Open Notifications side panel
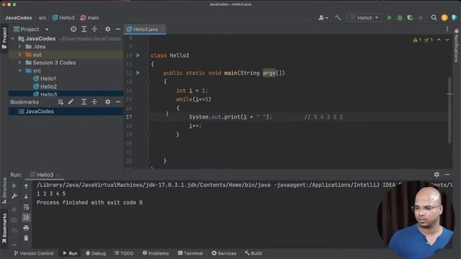 456,45
